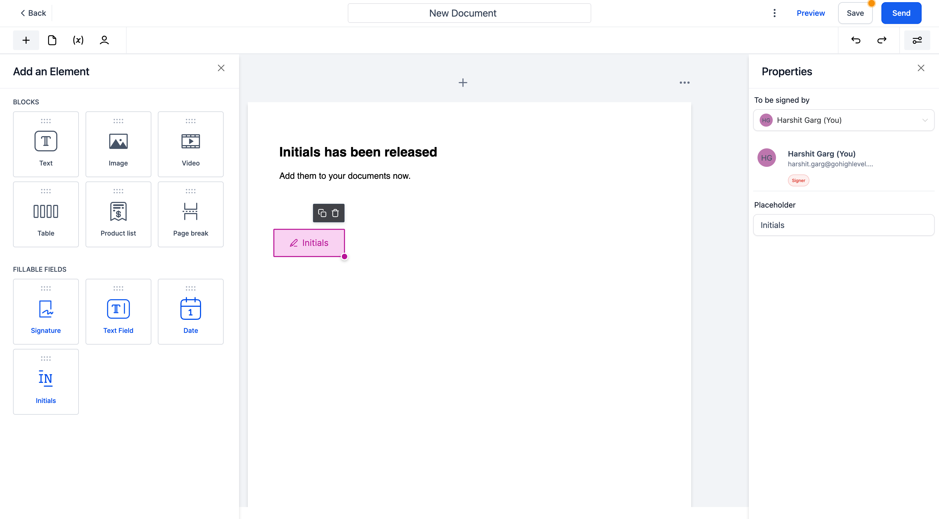Expand the signer dropdown for Harshit Garg
Screen dimensions: 939x519
coord(926,120)
